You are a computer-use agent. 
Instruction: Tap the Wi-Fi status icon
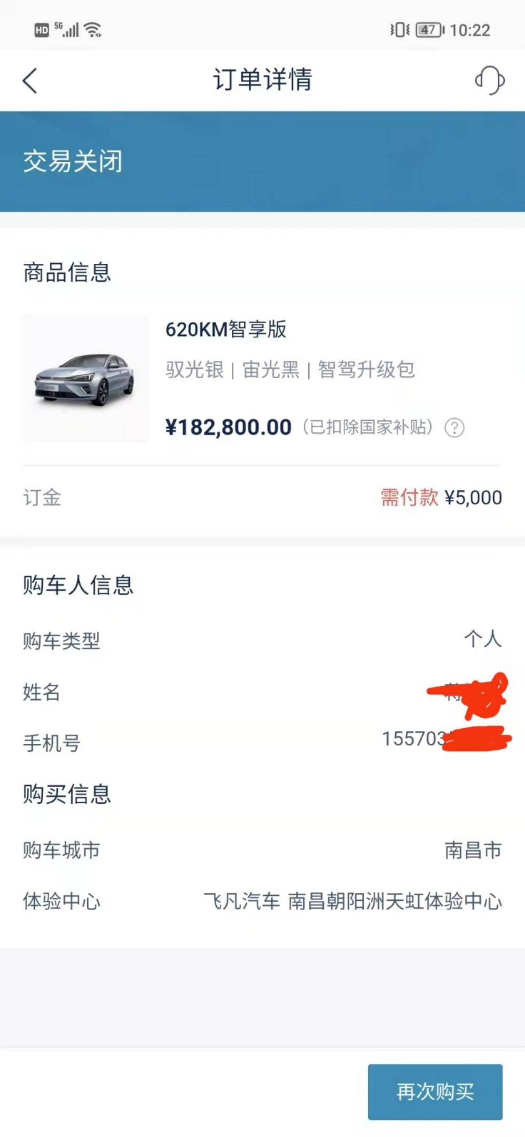click(x=93, y=30)
